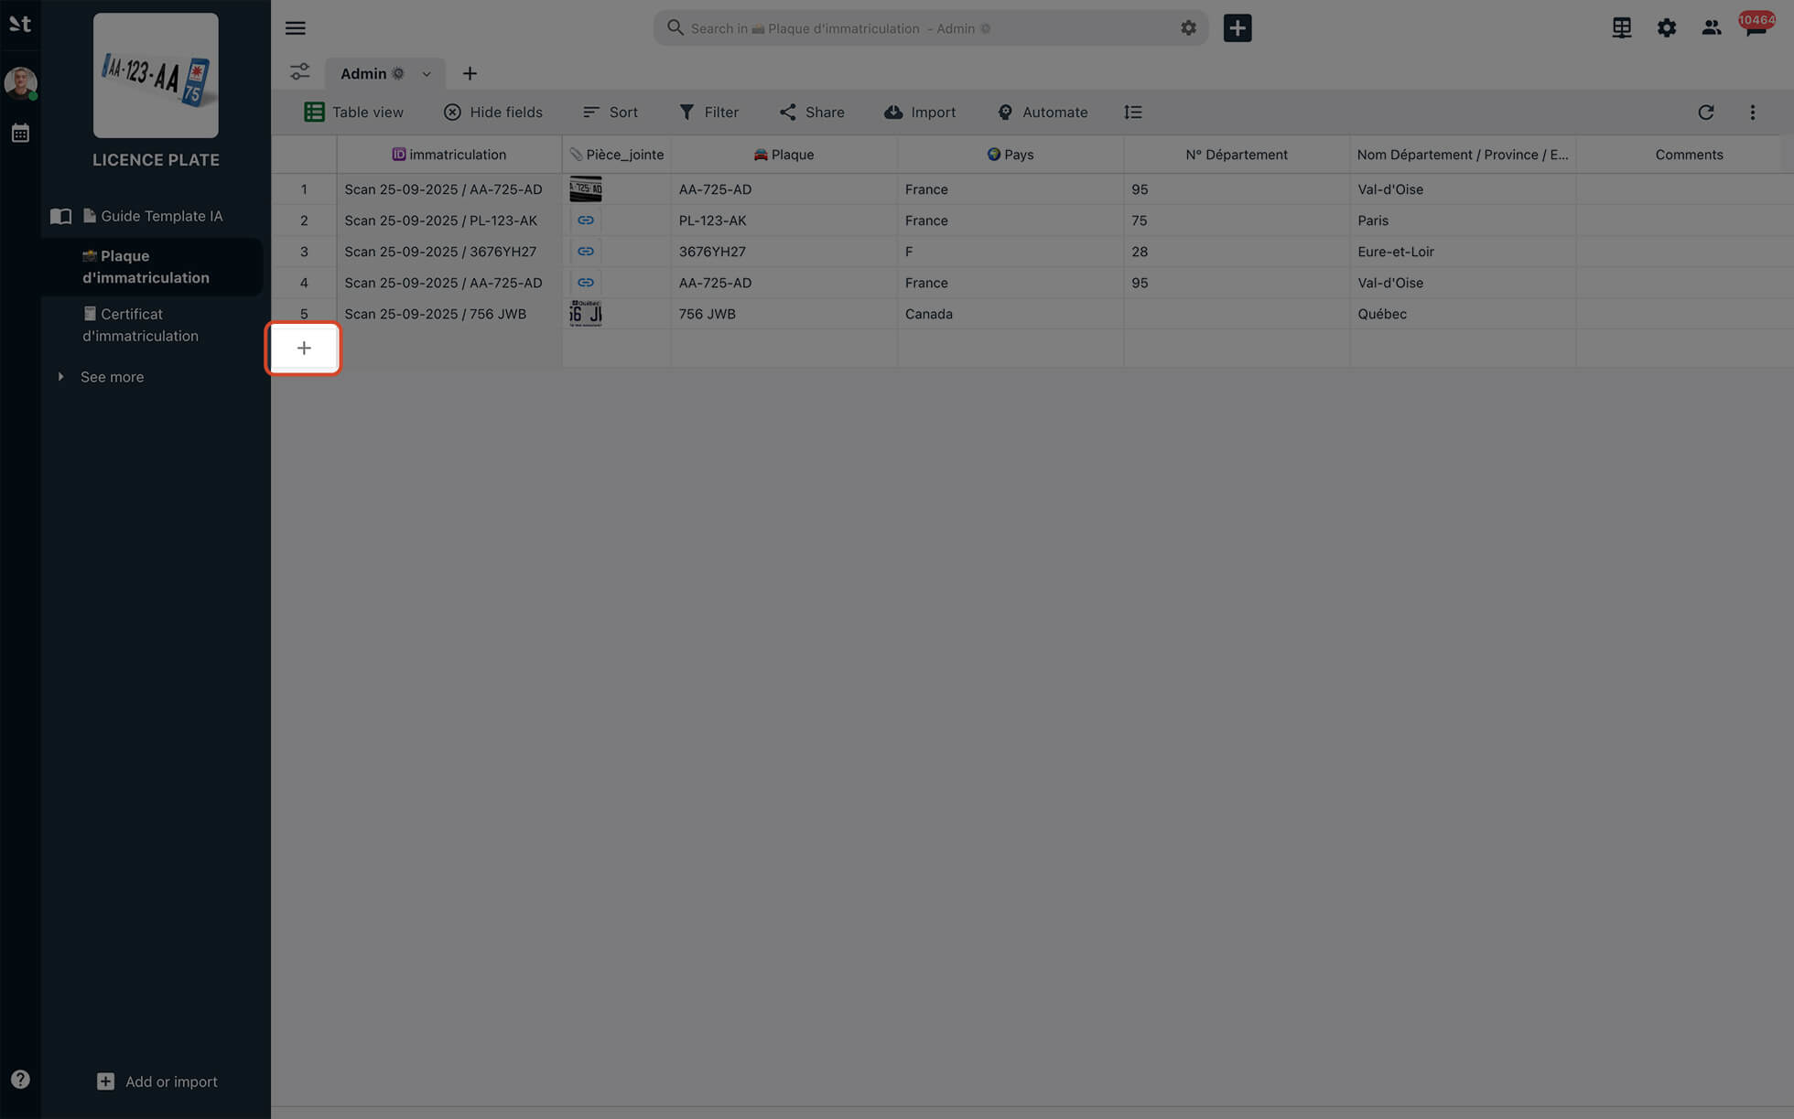Open the chat notifications icon
This screenshot has height=1119, width=1794.
click(x=1755, y=27)
